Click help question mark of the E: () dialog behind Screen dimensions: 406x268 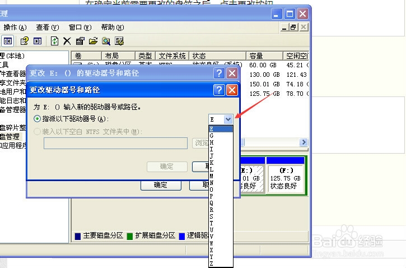point(219,73)
